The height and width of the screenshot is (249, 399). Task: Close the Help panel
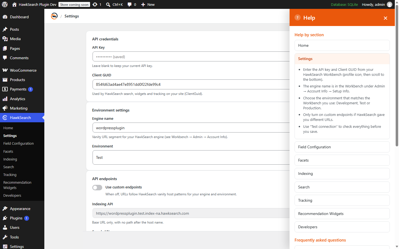point(385,18)
